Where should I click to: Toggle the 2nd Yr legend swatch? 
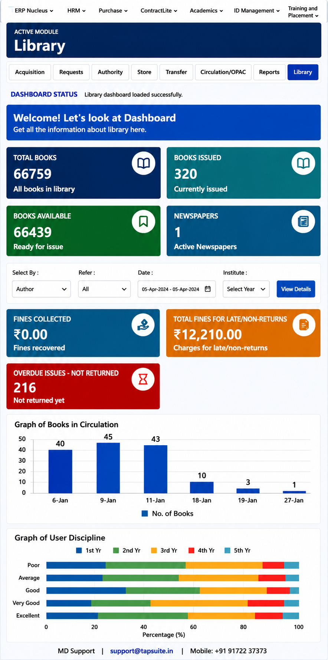(x=116, y=551)
